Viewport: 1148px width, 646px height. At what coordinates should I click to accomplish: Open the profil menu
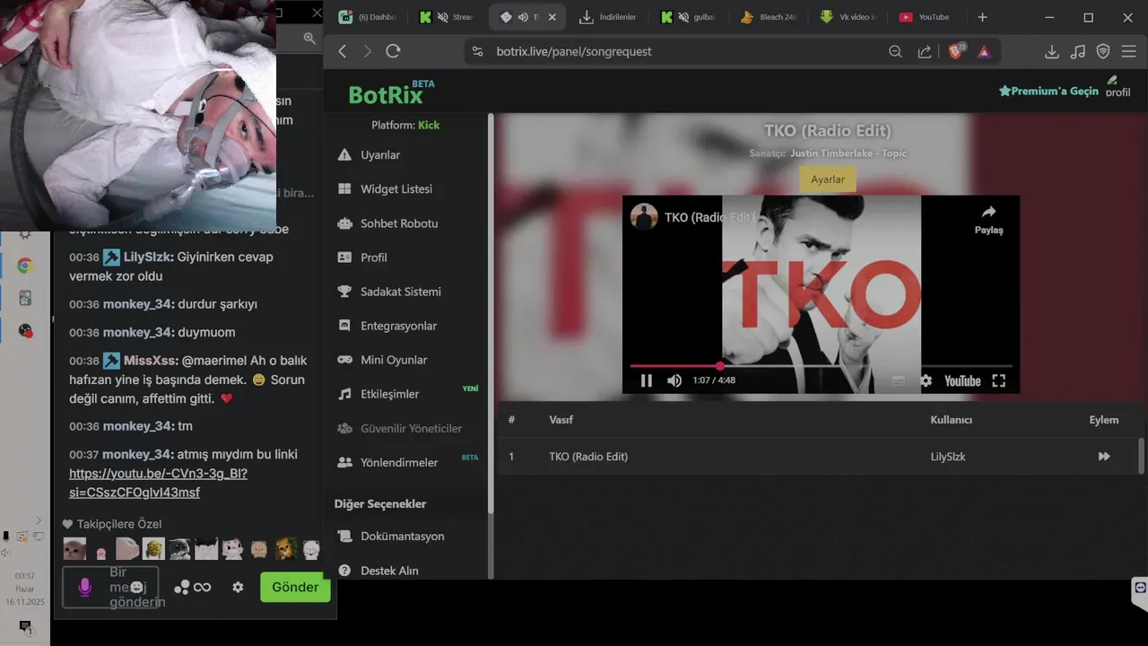[1118, 86]
